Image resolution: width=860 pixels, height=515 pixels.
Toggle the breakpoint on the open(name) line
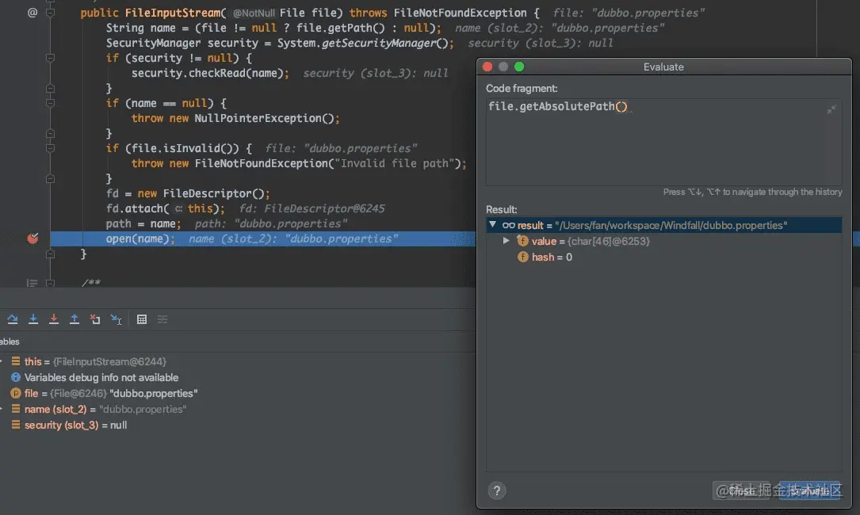pyautogui.click(x=32, y=238)
